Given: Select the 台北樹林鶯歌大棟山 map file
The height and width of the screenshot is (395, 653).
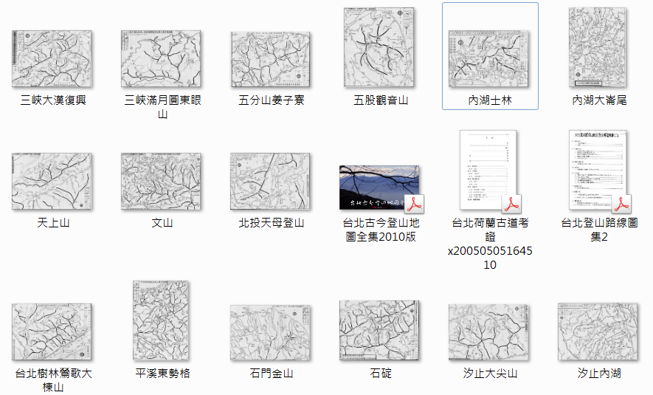Looking at the screenshot, I should coord(52,332).
